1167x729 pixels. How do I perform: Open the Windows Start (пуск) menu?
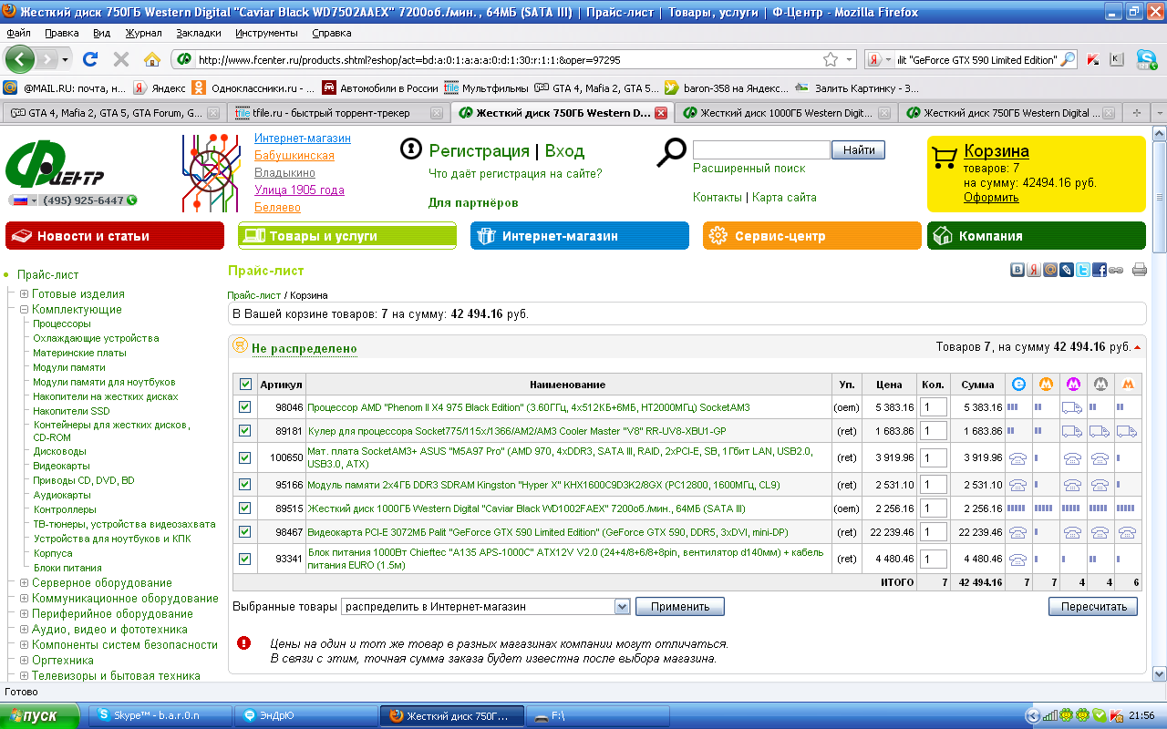41,716
